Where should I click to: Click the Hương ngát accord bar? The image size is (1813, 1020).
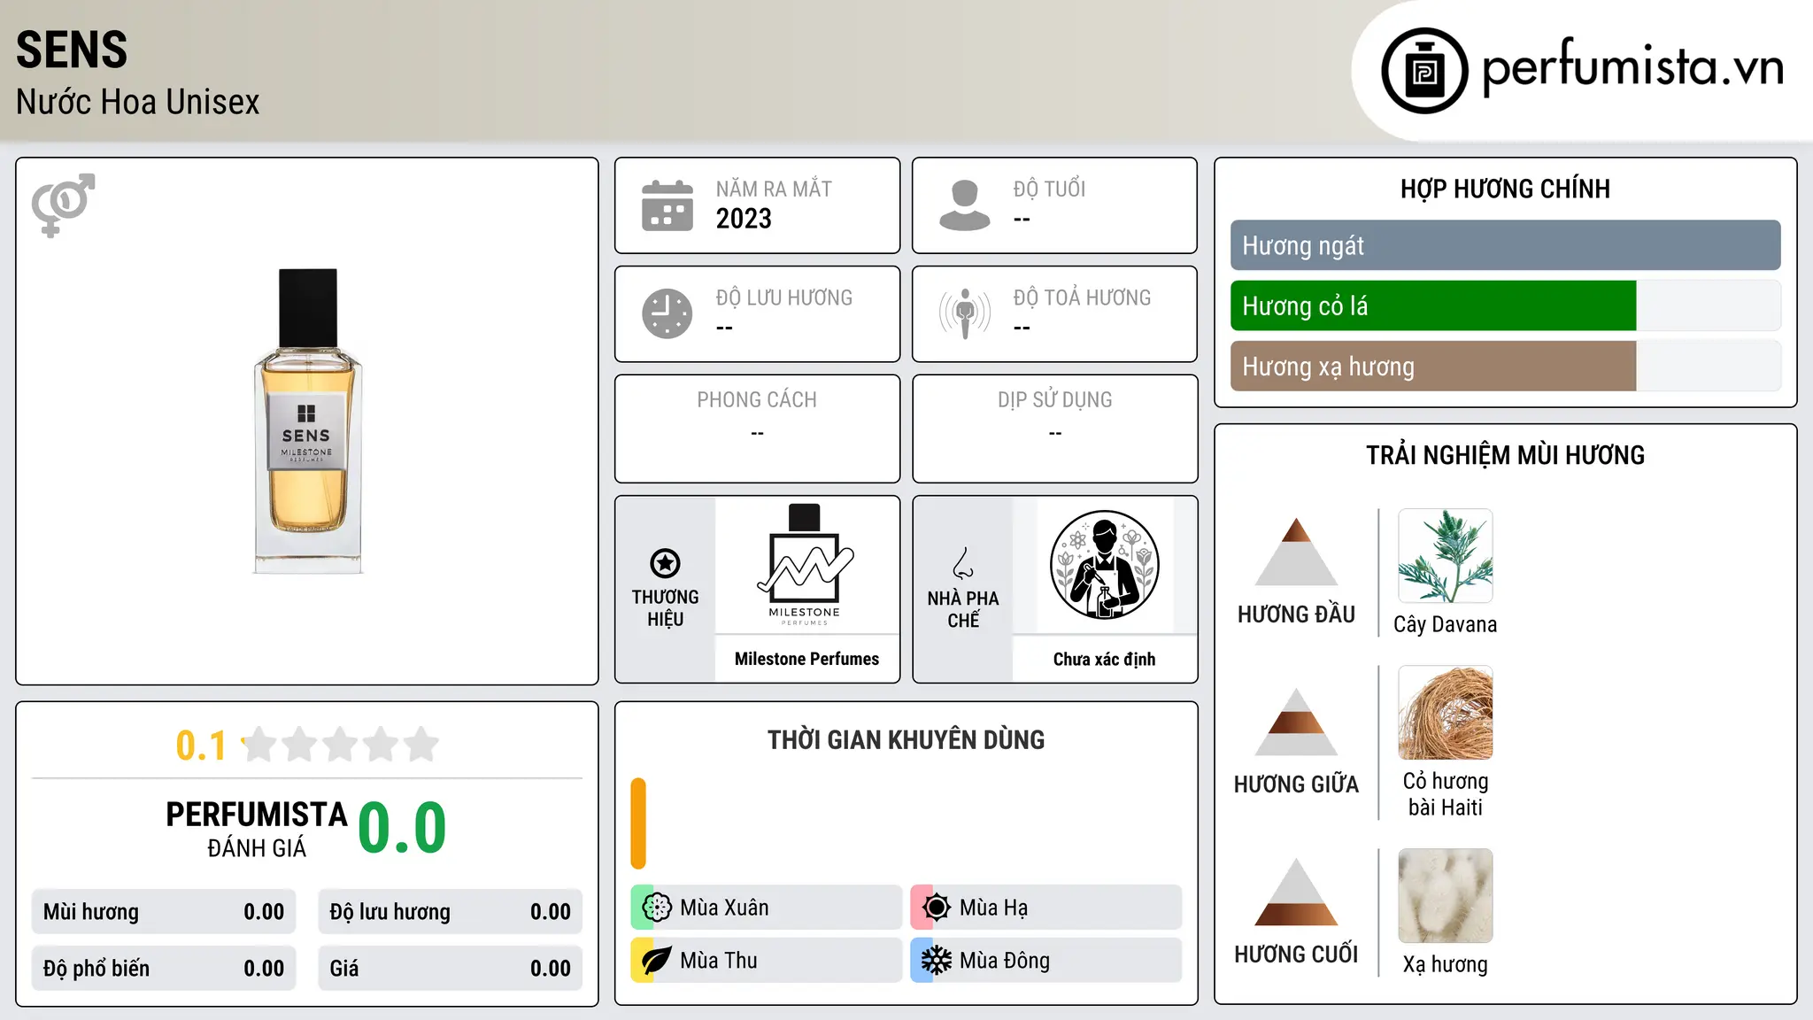[x=1505, y=245]
